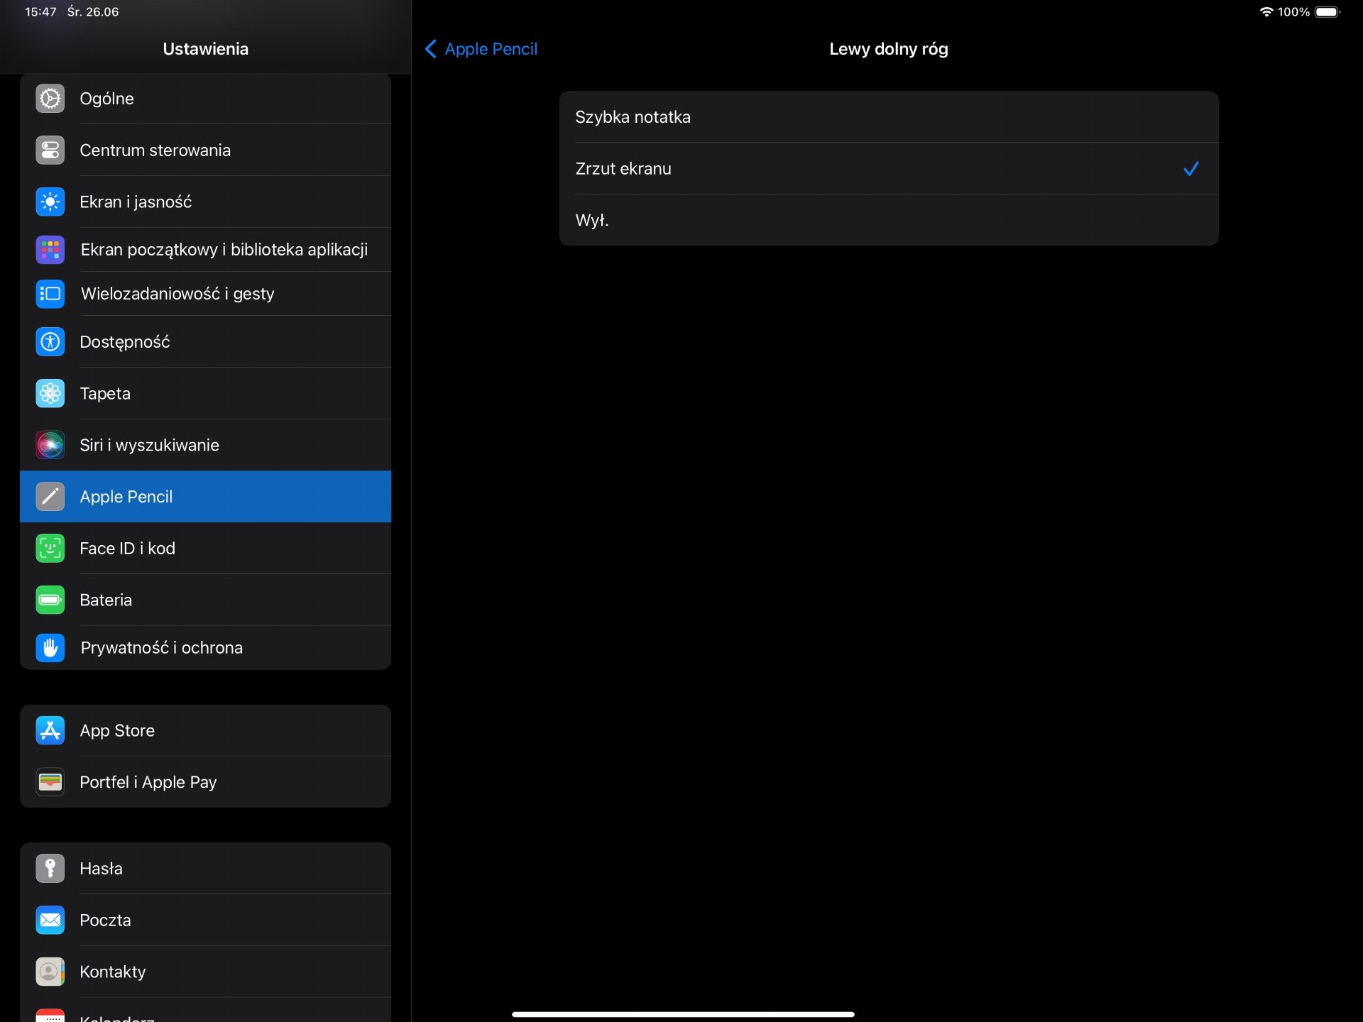Image resolution: width=1363 pixels, height=1022 pixels.
Task: Tap the Hasła key icon
Action: [50, 869]
